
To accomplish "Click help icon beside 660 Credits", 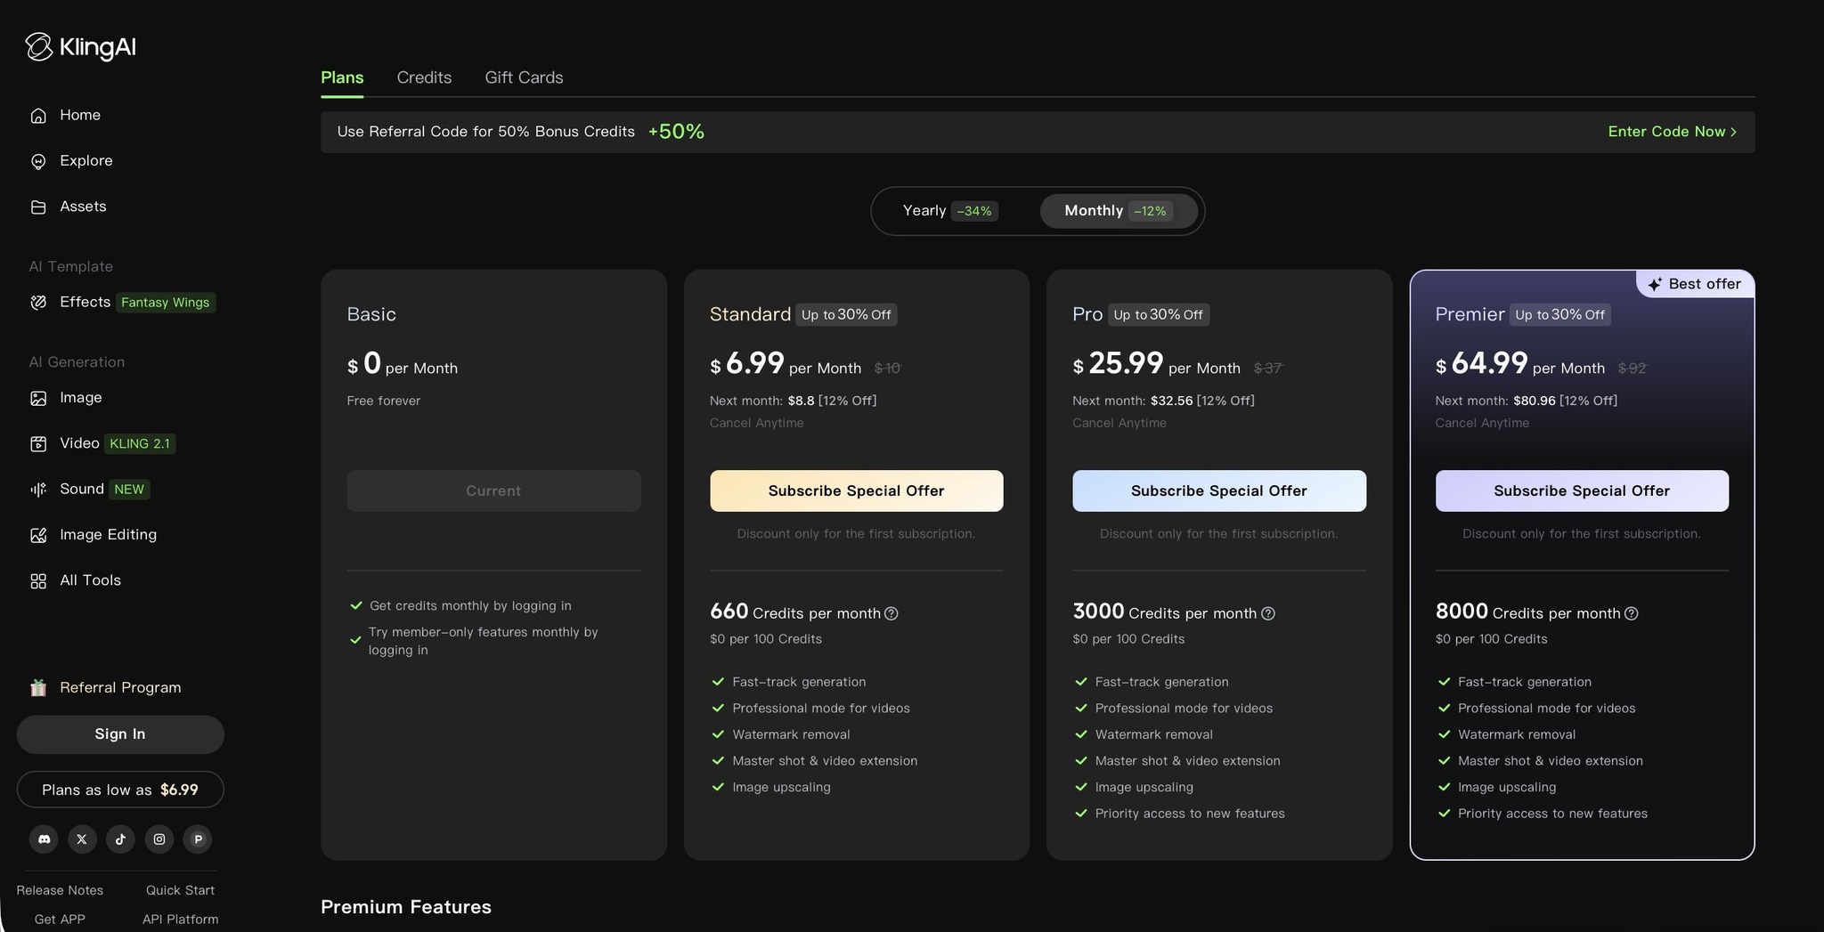I will click(892, 613).
